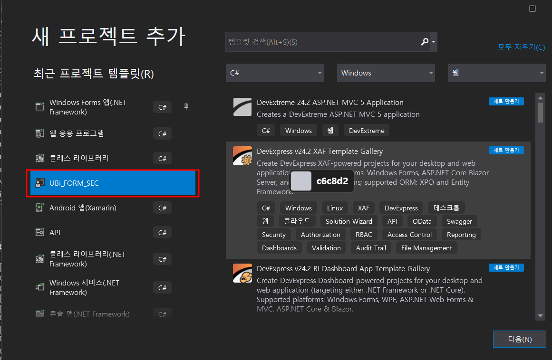Click the API template icon
Screen dimensions: 552x360
(40, 232)
